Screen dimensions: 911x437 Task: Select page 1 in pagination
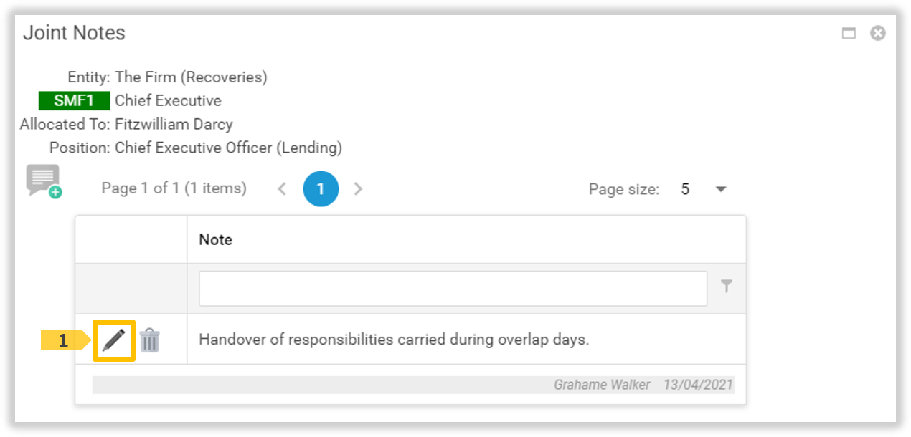tap(321, 189)
